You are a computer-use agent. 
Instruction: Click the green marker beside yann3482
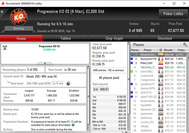132,71
